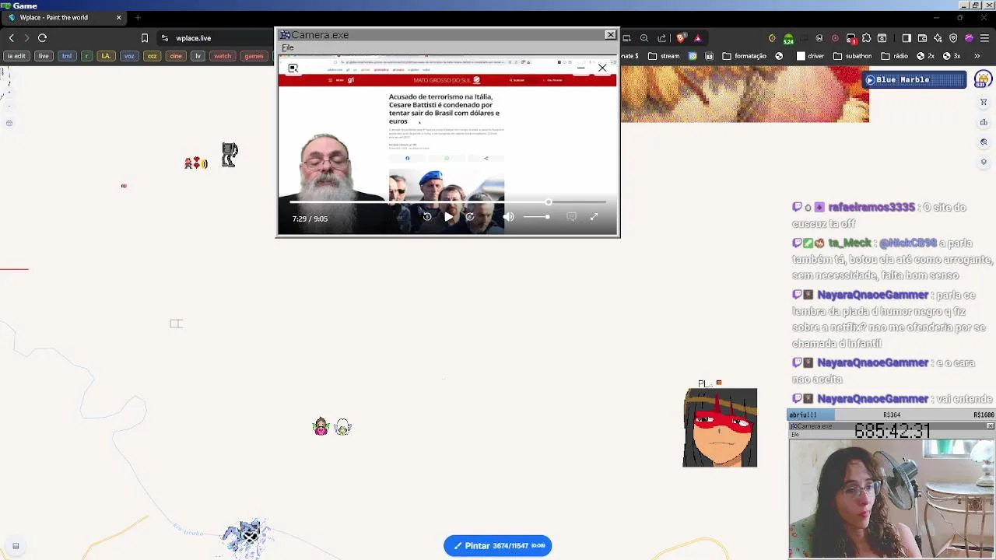
Task: Bookmark the current page
Action: 145,38
